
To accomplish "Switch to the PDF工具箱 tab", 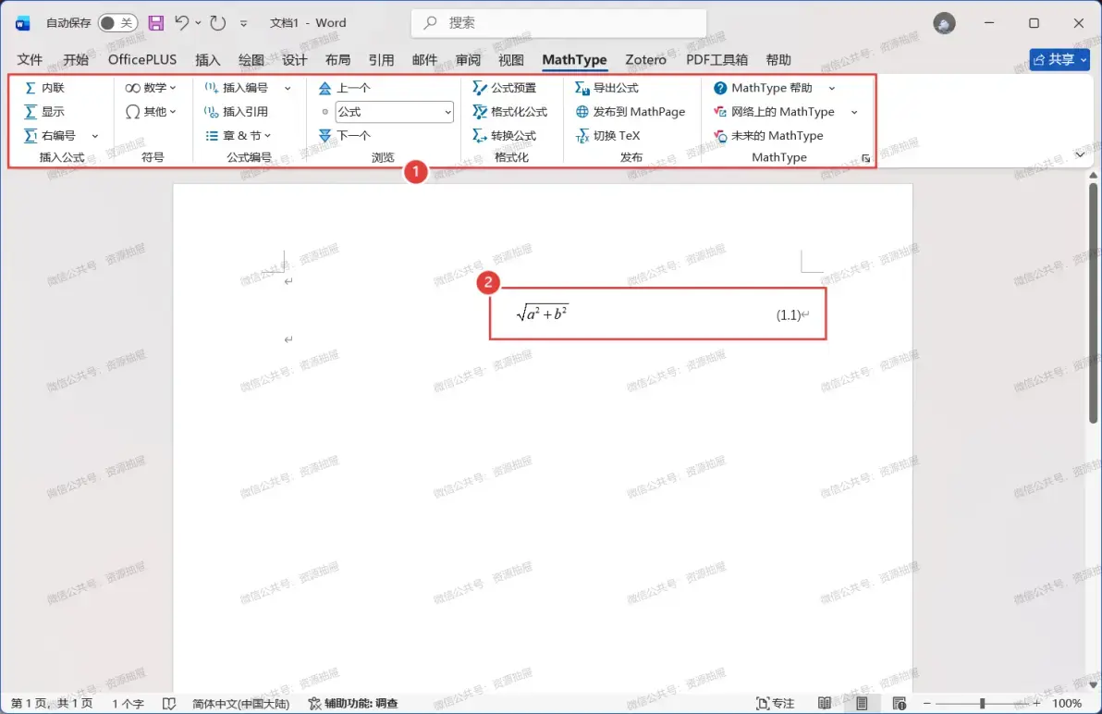I will click(x=716, y=60).
